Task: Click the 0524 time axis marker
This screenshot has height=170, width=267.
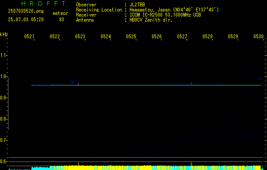Action: click(106, 37)
